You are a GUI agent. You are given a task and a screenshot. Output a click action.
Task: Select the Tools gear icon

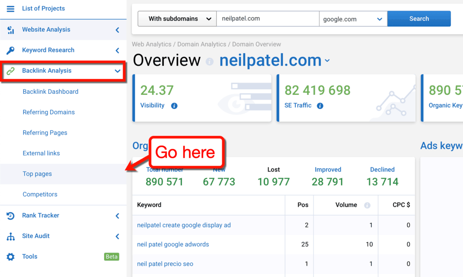[10, 257]
